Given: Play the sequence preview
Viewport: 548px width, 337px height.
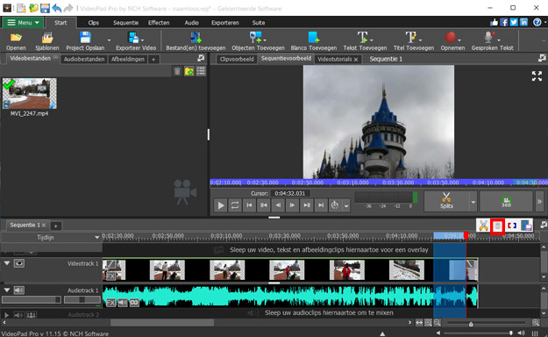Looking at the screenshot, I should pyautogui.click(x=221, y=205).
